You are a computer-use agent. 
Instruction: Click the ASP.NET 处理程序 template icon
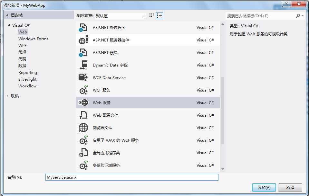coord(83,28)
